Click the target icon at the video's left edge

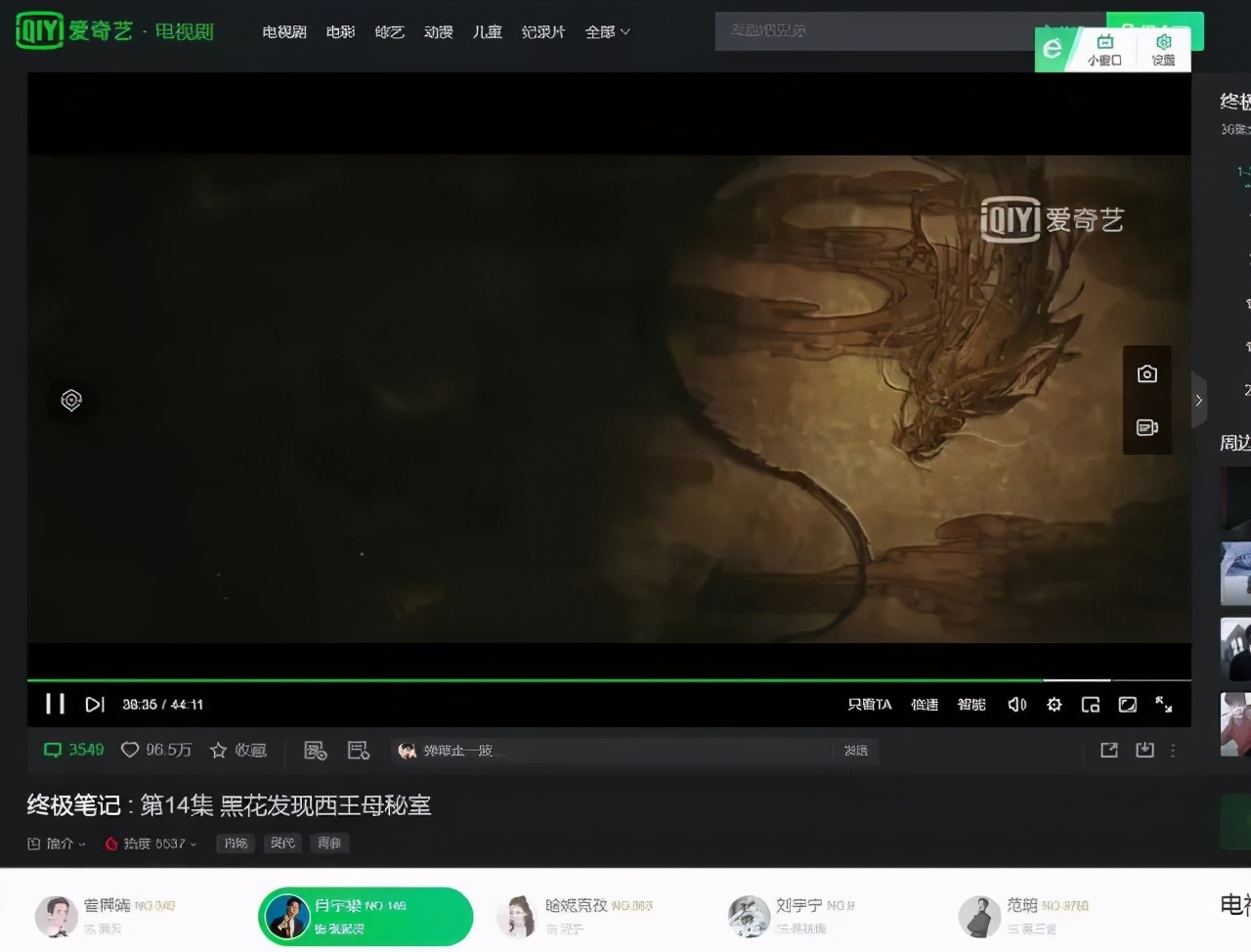coord(71,400)
